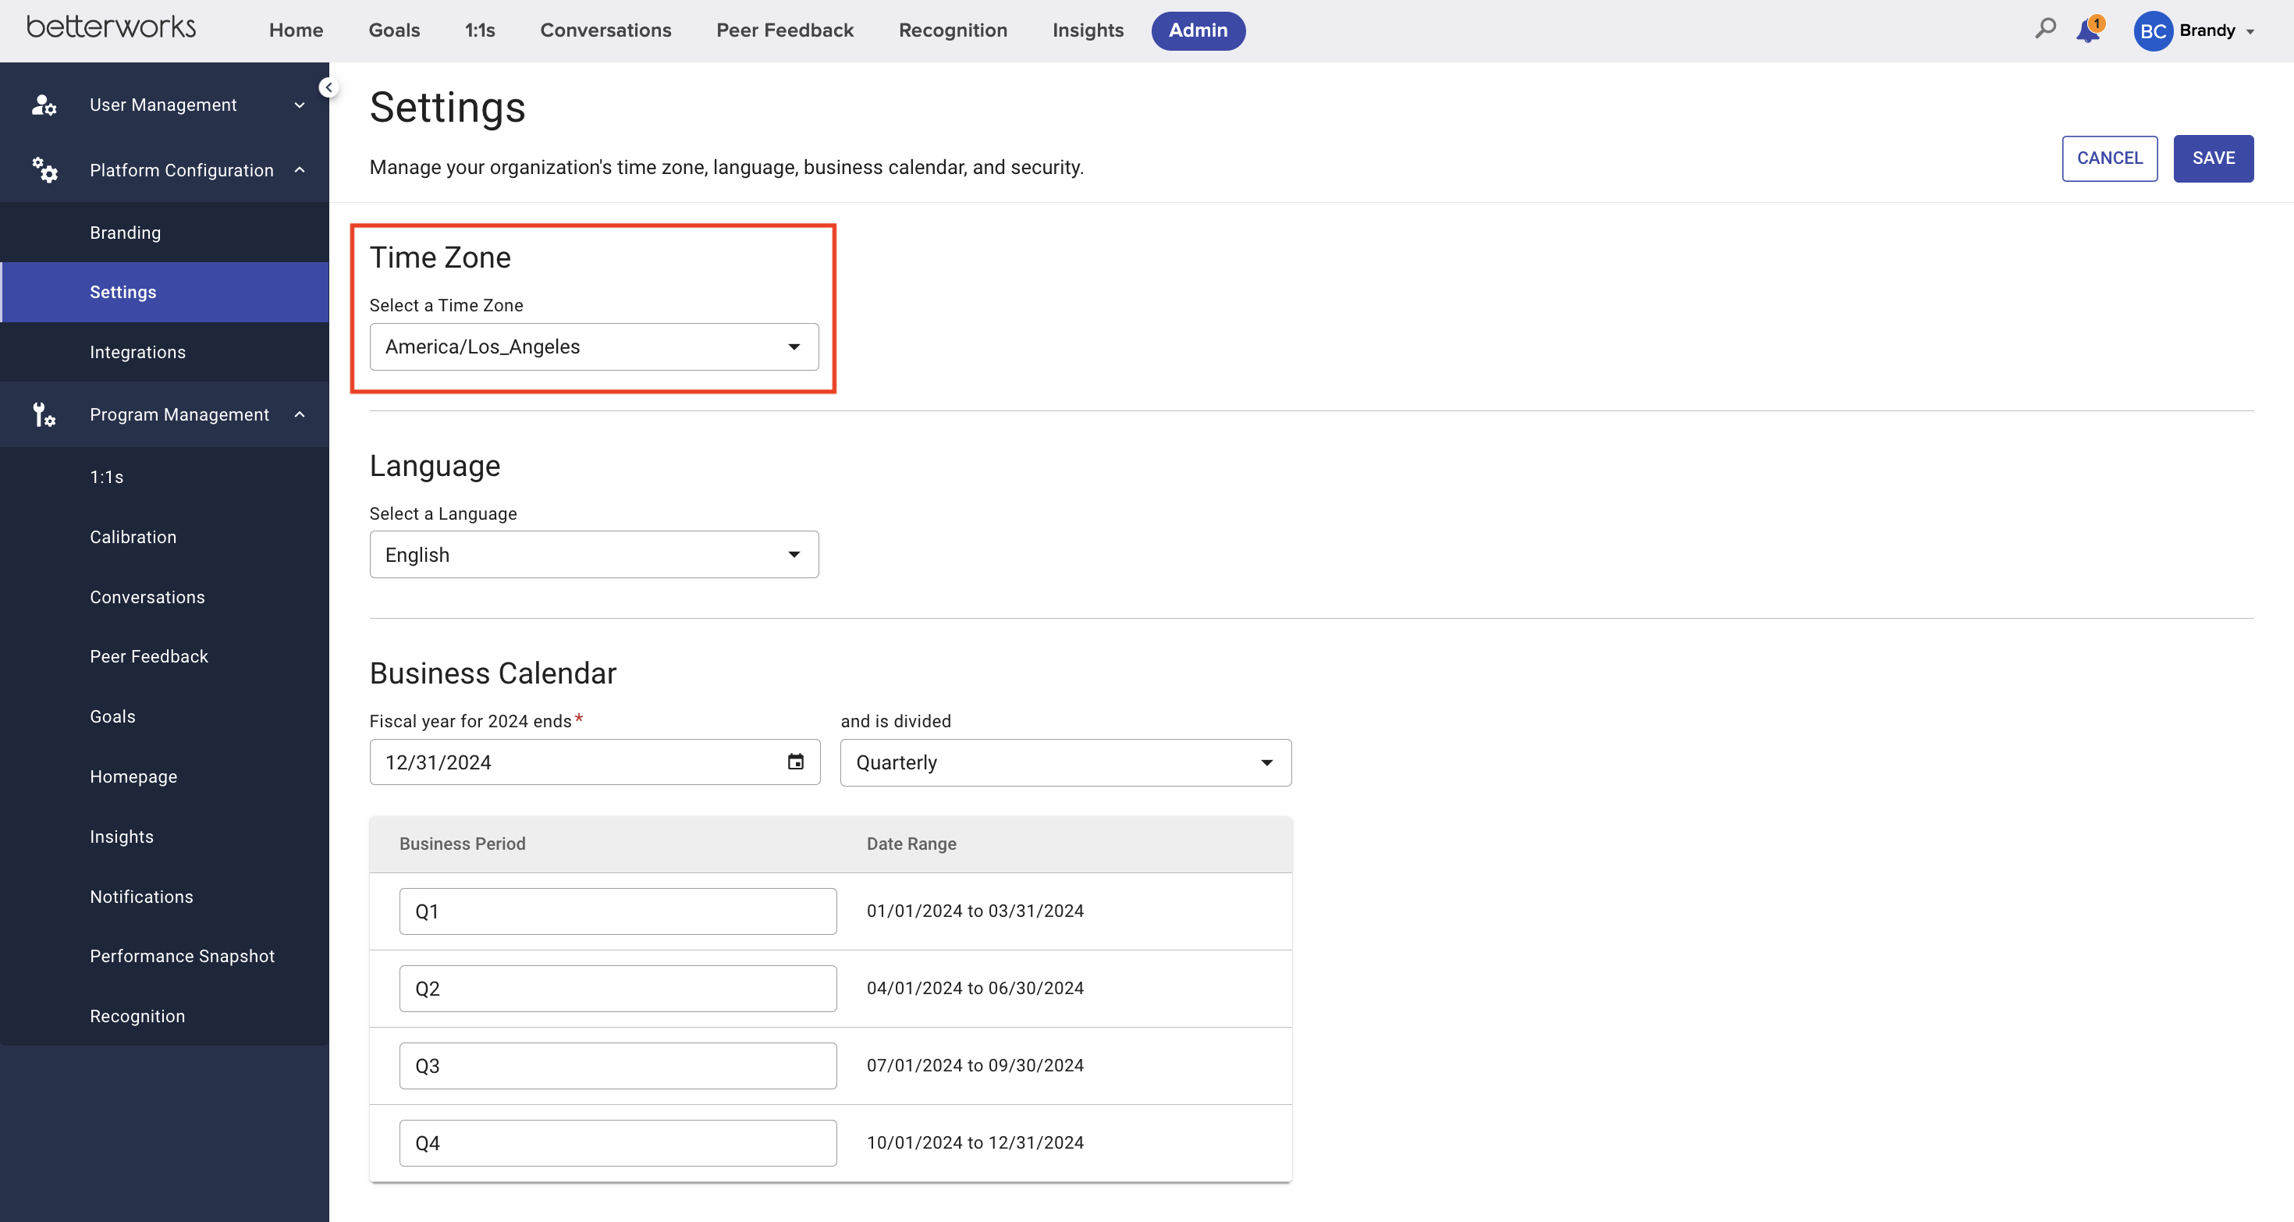This screenshot has height=1222, width=2294.
Task: Click the SAVE button
Action: (2213, 158)
